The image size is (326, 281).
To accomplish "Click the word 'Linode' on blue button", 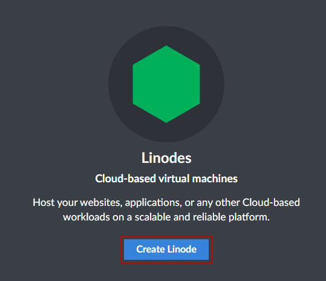I will point(182,250).
